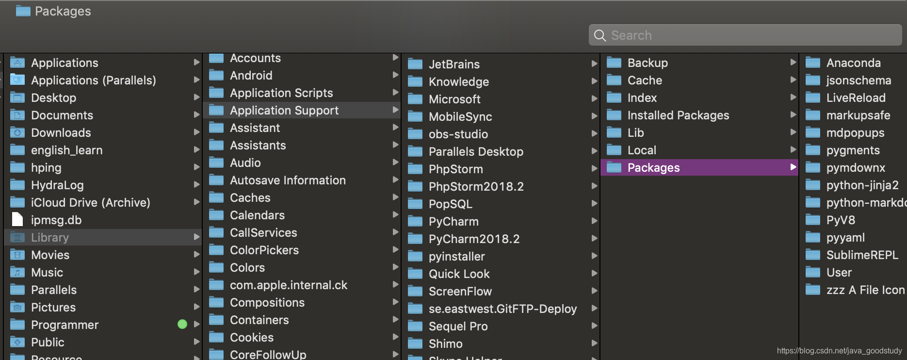Select the ipmsg.db file icon

click(17, 219)
